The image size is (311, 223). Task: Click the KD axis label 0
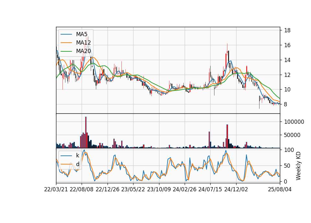click(286, 181)
